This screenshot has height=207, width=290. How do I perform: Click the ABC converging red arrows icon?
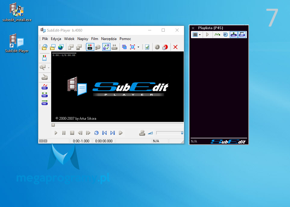(x=45, y=87)
